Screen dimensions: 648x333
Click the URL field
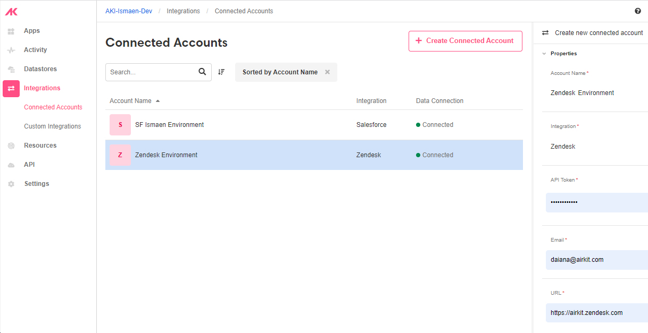point(597,313)
